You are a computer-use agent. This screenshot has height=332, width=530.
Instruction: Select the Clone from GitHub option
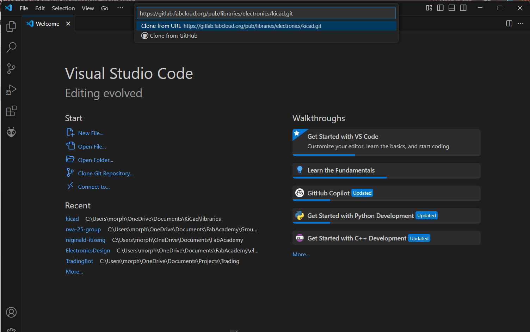174,36
